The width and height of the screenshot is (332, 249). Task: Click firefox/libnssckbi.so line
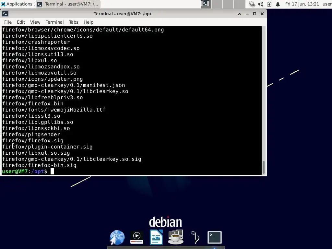point(36,128)
